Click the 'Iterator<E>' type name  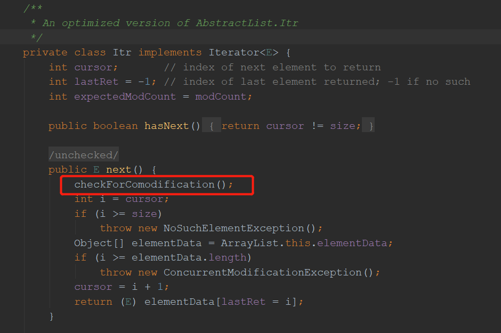point(243,52)
